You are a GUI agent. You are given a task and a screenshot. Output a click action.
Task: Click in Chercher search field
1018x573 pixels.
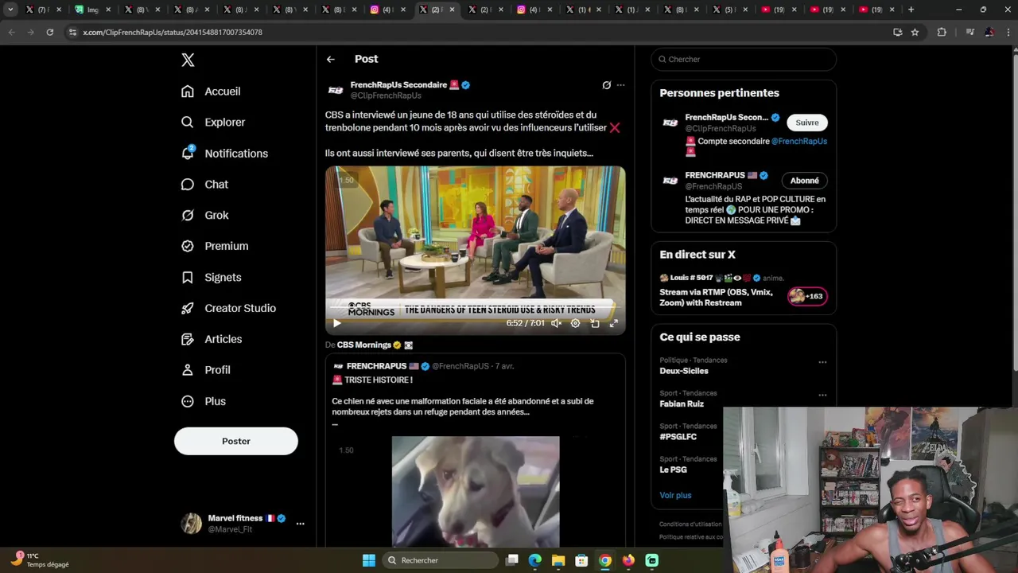744,60
